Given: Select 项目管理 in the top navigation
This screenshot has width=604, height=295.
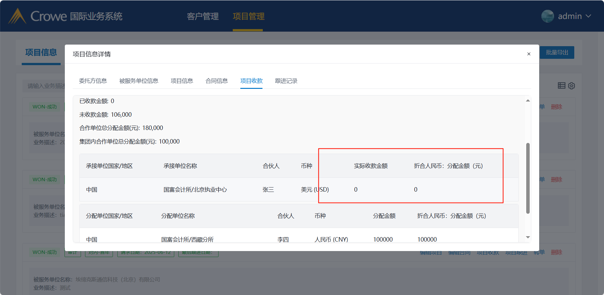Looking at the screenshot, I should (249, 16).
